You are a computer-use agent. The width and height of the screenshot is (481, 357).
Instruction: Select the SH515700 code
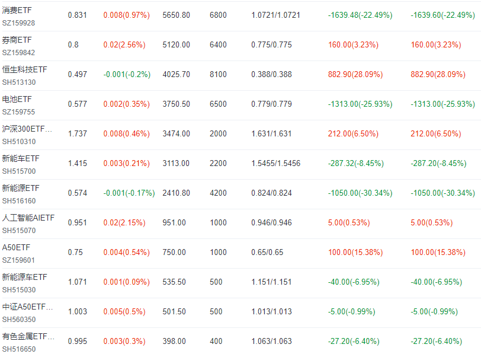click(x=19, y=171)
